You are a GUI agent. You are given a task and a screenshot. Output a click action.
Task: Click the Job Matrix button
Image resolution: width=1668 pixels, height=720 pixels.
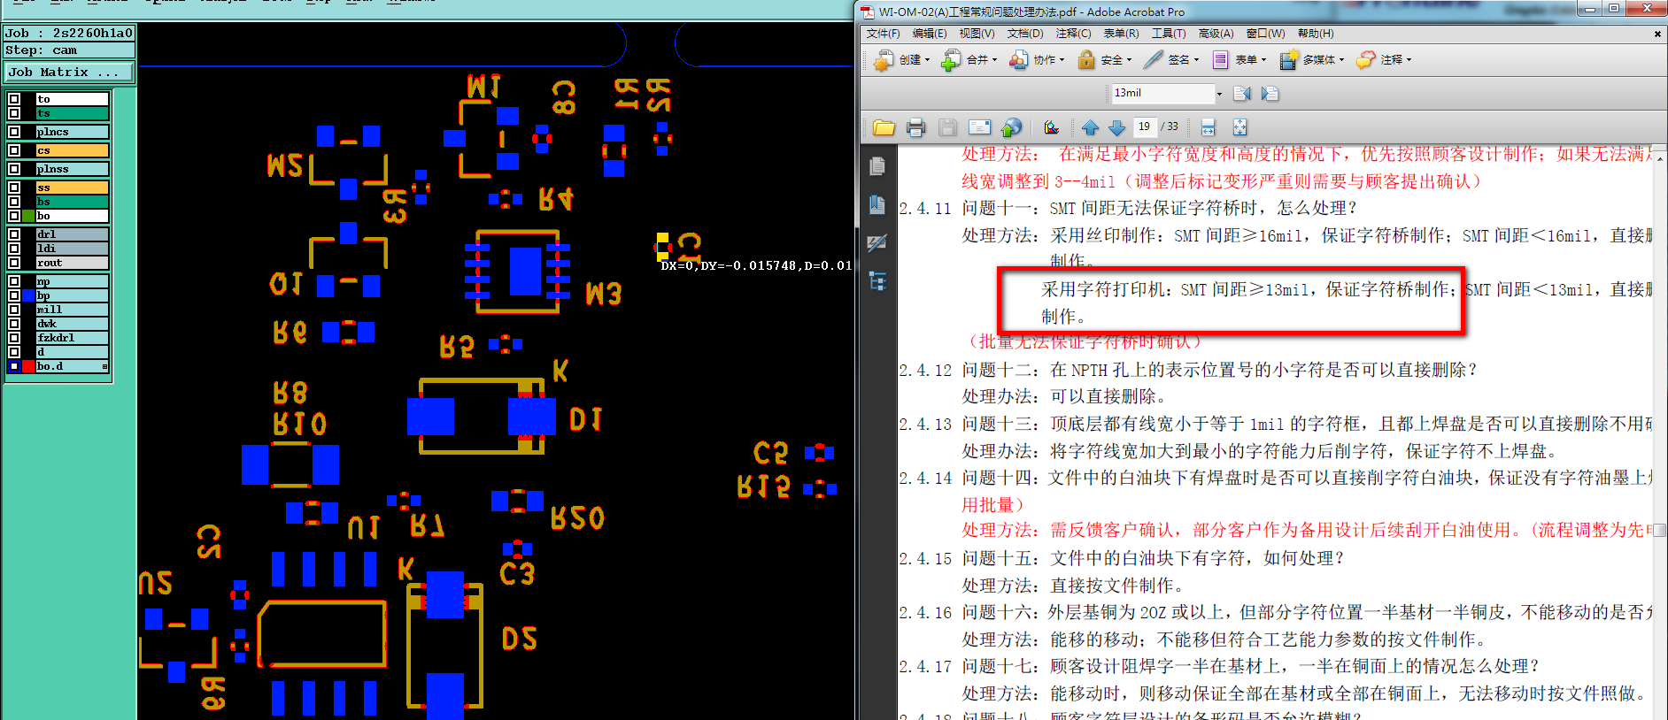(x=69, y=72)
